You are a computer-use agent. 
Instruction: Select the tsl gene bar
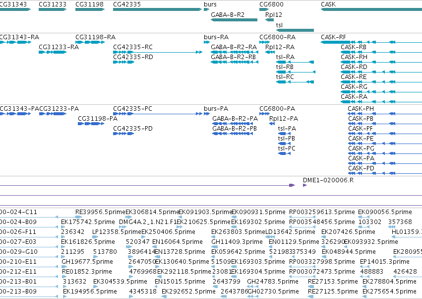pyautogui.click(x=295, y=30)
